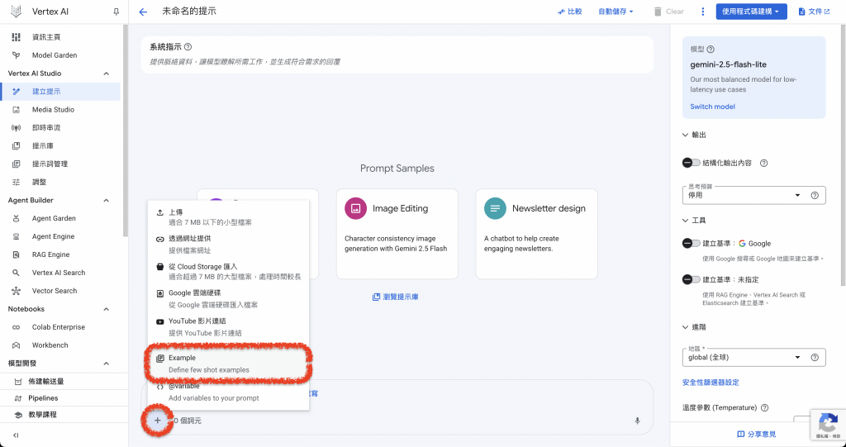Click the Switch model link
The image size is (846, 447).
pos(712,107)
